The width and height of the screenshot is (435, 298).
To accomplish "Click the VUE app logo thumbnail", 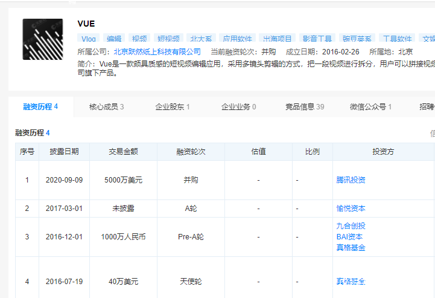I will pos(43,39).
